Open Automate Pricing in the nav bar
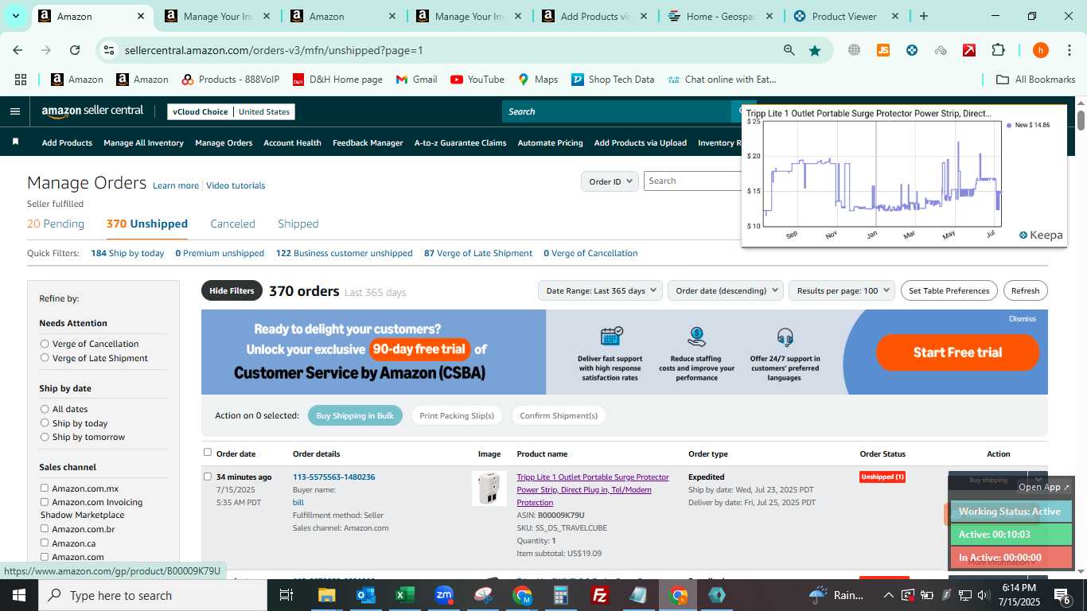The image size is (1087, 611). 550,142
